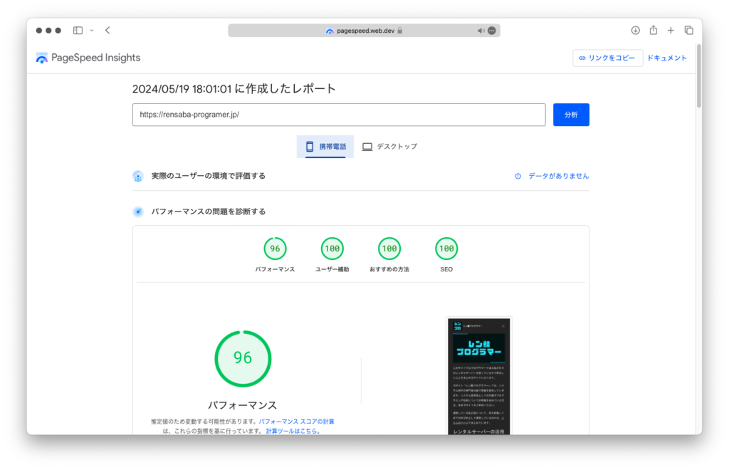The height and width of the screenshot is (470, 729).
Task: Open the Safari downloads icon
Action: tap(636, 31)
